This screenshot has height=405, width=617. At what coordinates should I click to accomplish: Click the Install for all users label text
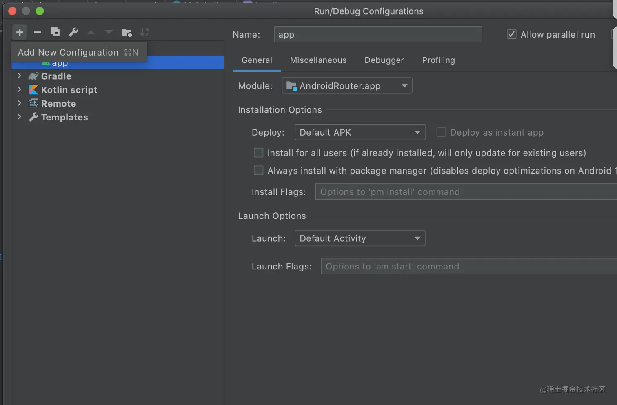426,153
